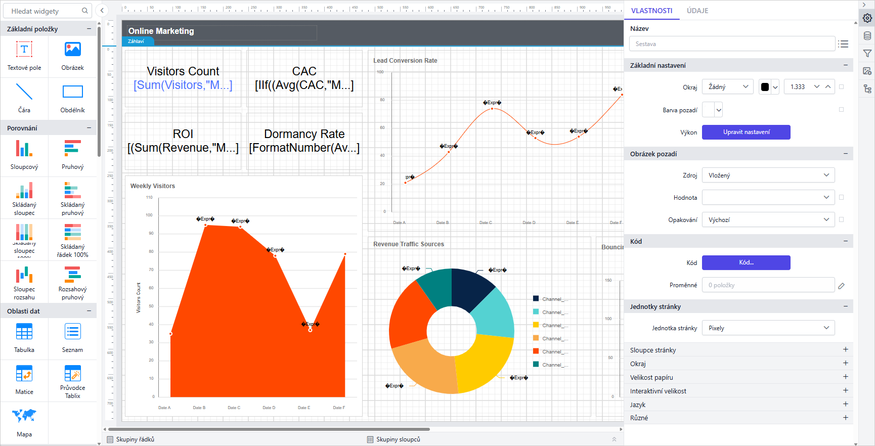This screenshot has width=875, height=446.
Task: Open the Skupiny řádků panel
Action: 131,439
